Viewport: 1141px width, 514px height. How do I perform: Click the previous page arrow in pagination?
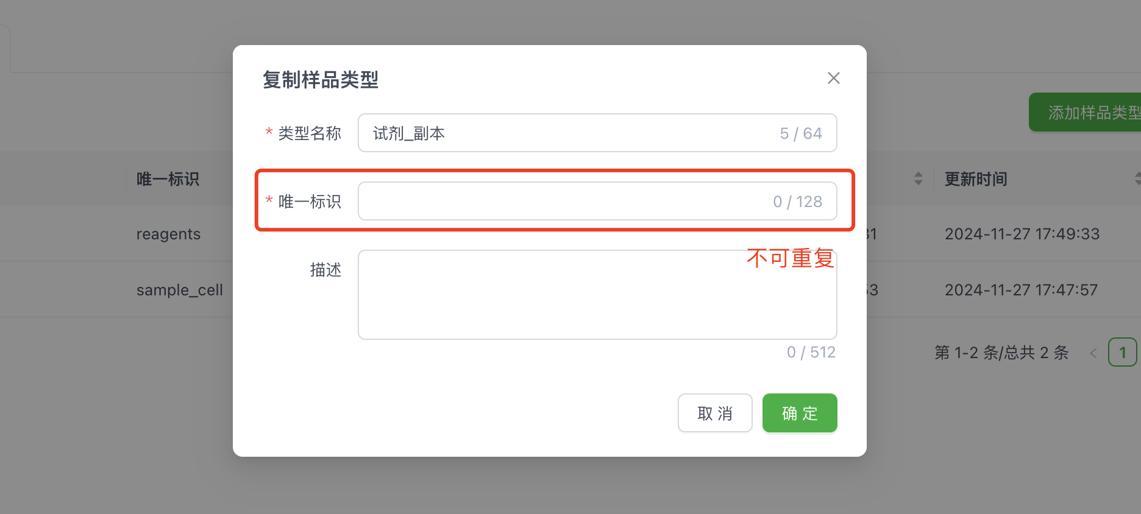[1093, 353]
